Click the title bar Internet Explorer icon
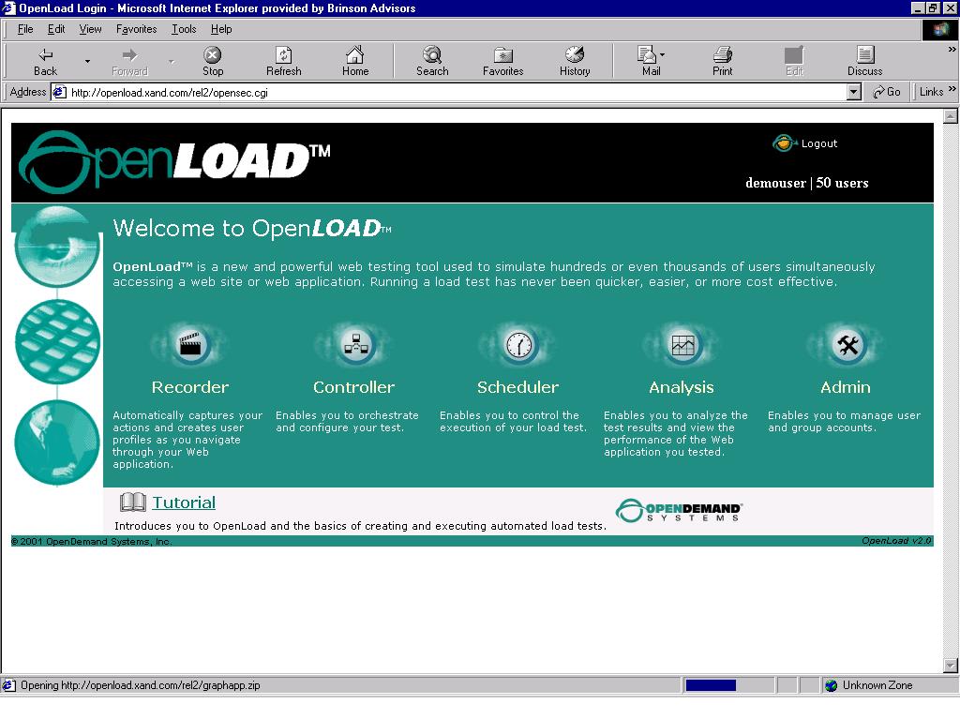The height and width of the screenshot is (720, 960). 7,7
